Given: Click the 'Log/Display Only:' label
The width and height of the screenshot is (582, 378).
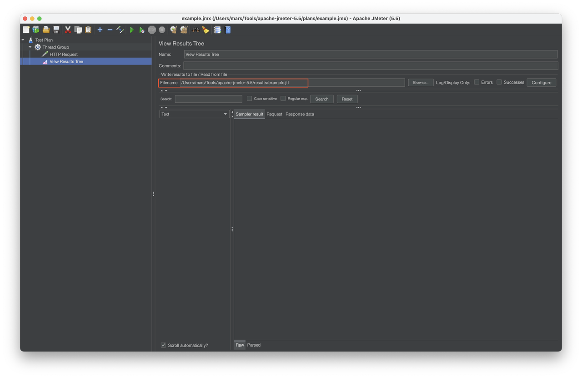Looking at the screenshot, I should coord(453,83).
